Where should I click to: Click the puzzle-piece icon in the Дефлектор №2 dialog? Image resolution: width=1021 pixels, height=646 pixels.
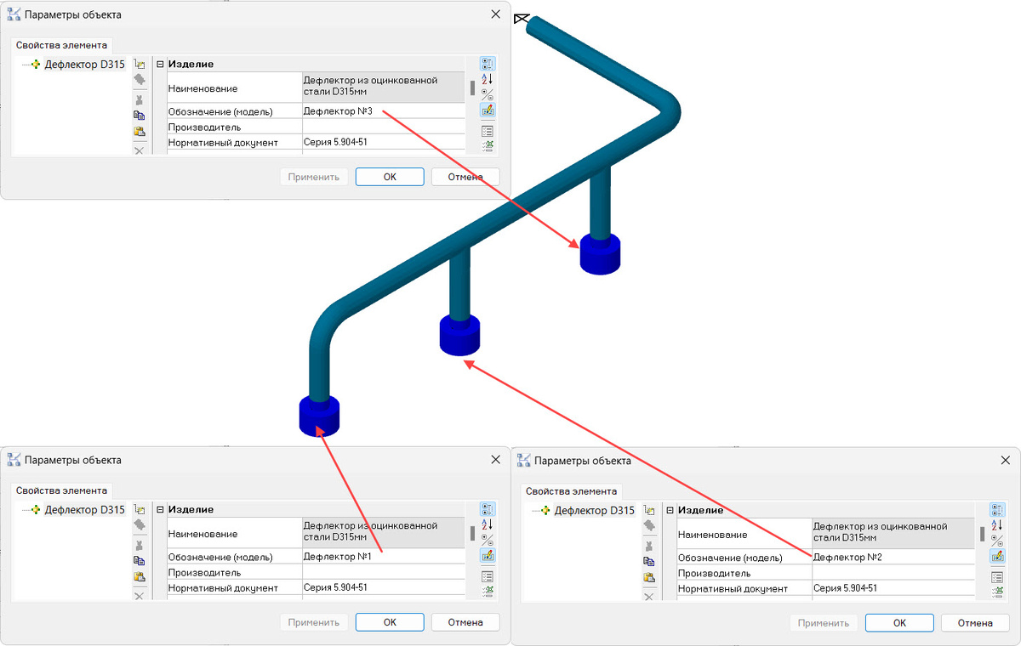pos(649,526)
